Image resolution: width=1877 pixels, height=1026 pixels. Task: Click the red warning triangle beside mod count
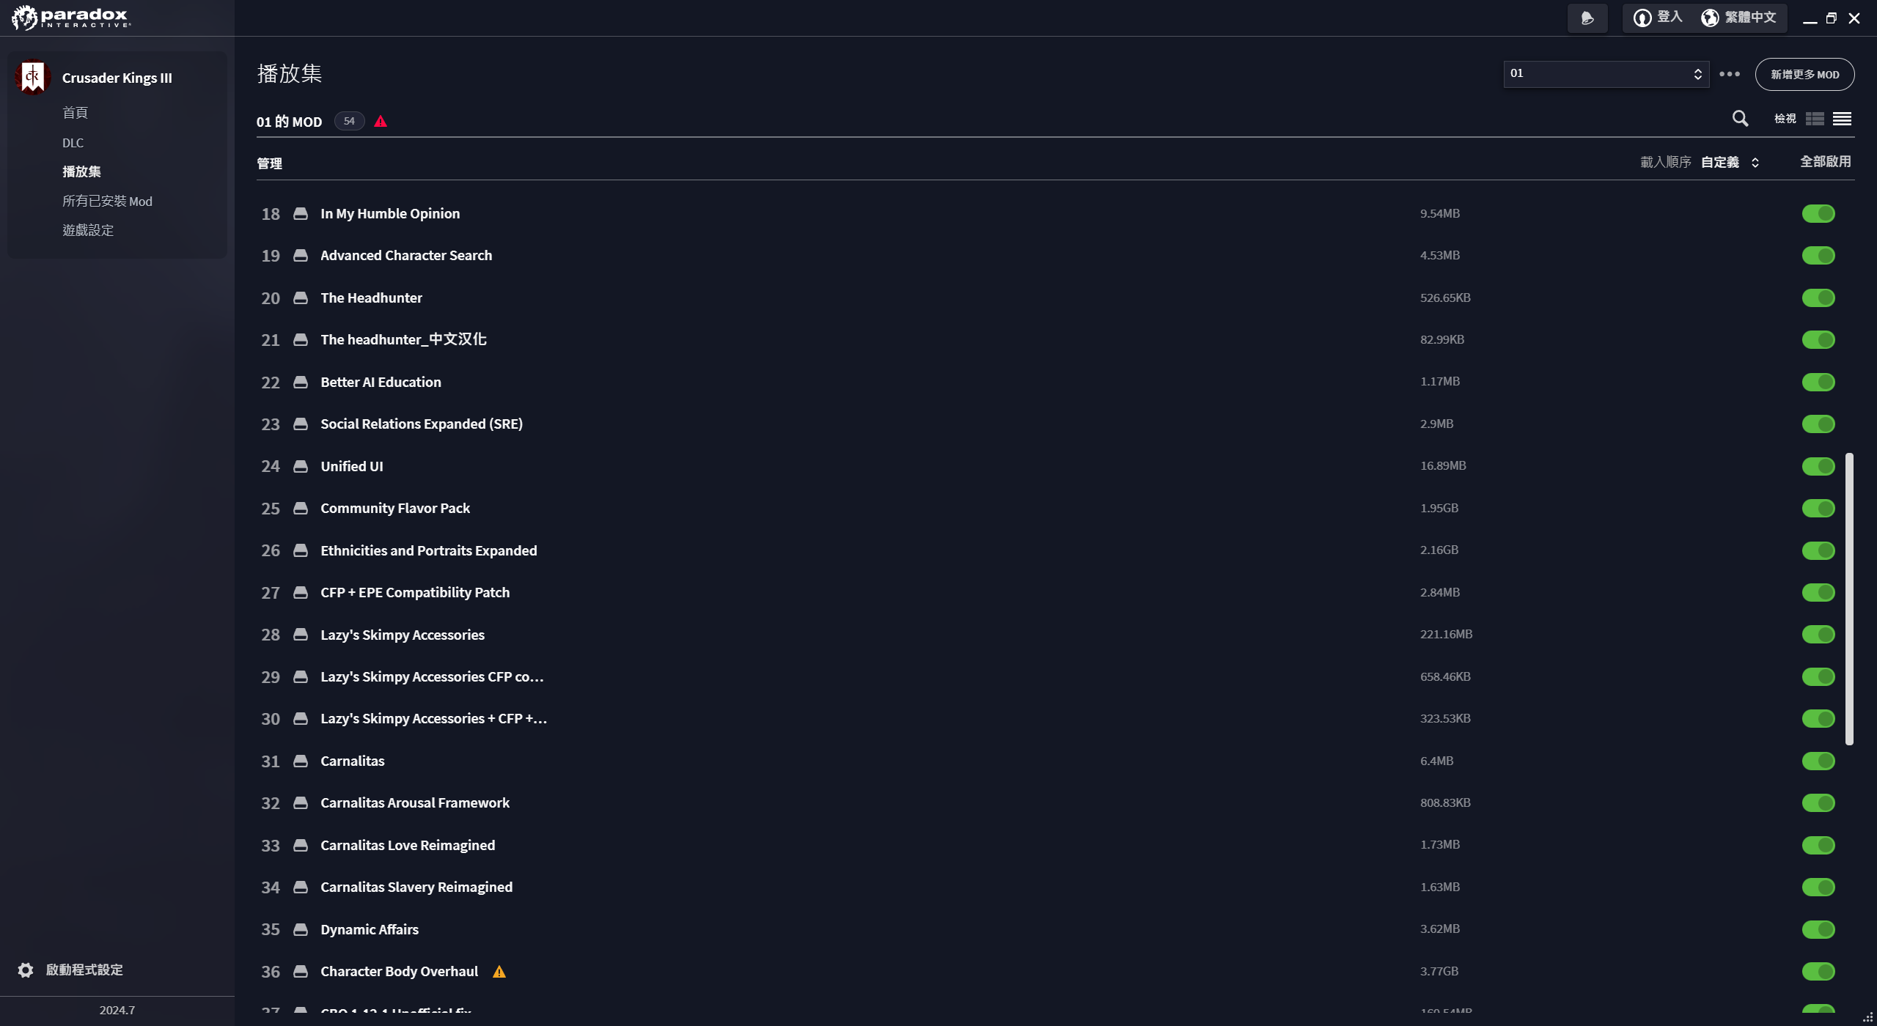point(381,121)
